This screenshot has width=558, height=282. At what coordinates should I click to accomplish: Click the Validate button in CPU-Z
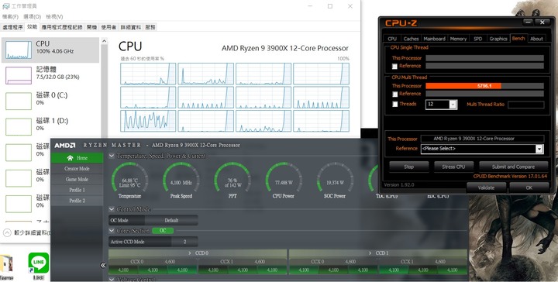486,187
